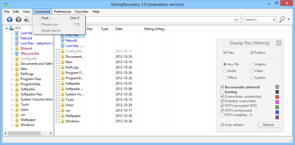This screenshot has width=295, height=145.
Task: Toggle NTFS encrypted (EFS) checkbox
Action: 222,106
